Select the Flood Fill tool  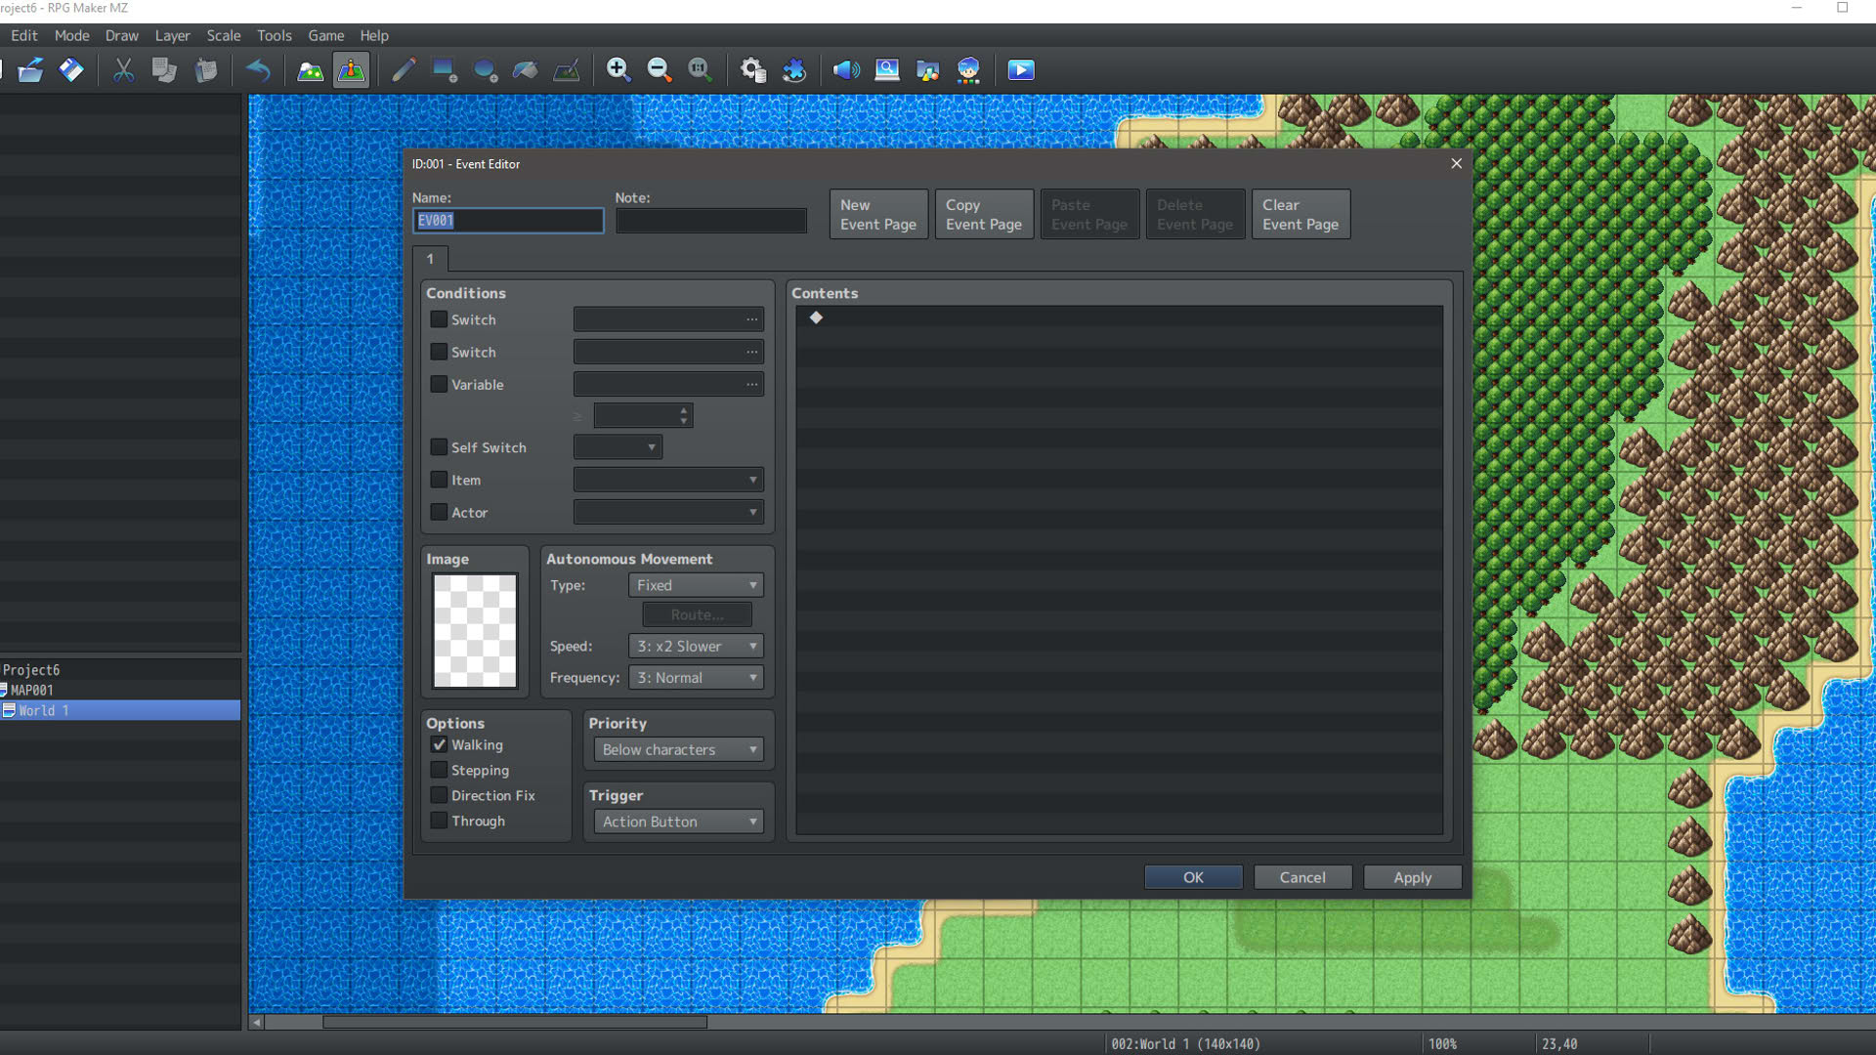[526, 70]
